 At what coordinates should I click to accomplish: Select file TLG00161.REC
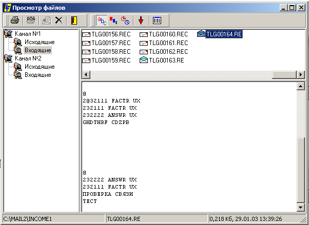(x=168, y=43)
